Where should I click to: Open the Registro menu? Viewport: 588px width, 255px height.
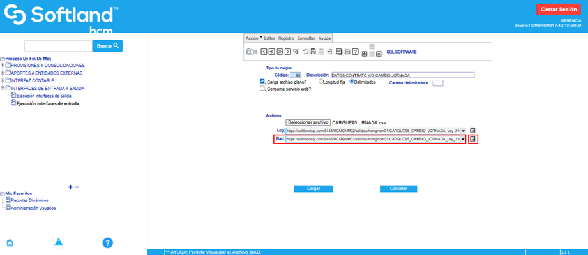tap(285, 38)
